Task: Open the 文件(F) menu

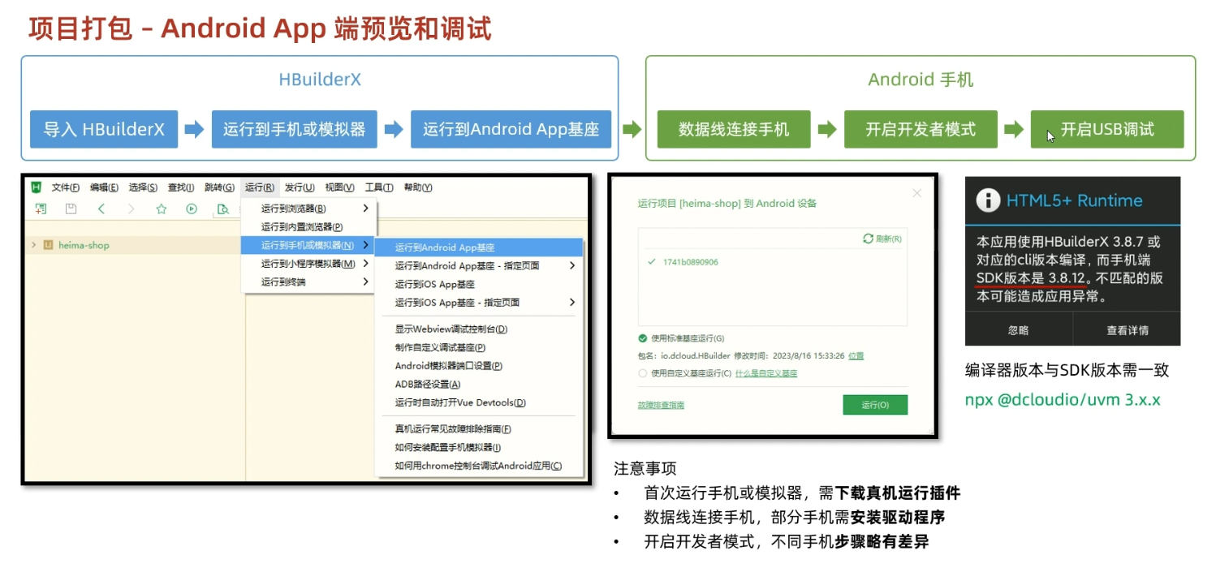Action: (66, 187)
